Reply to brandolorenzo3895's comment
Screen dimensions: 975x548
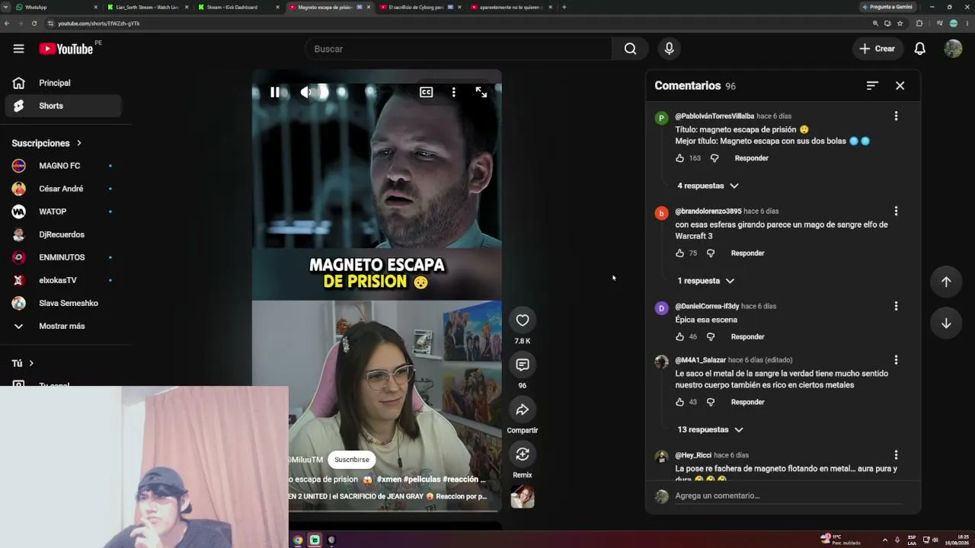coord(747,253)
